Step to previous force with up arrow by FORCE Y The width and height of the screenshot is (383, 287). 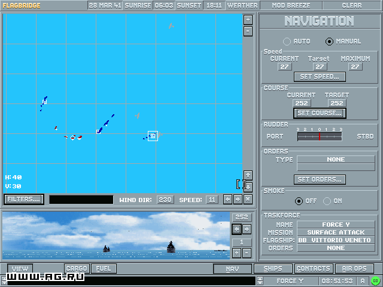260,279
